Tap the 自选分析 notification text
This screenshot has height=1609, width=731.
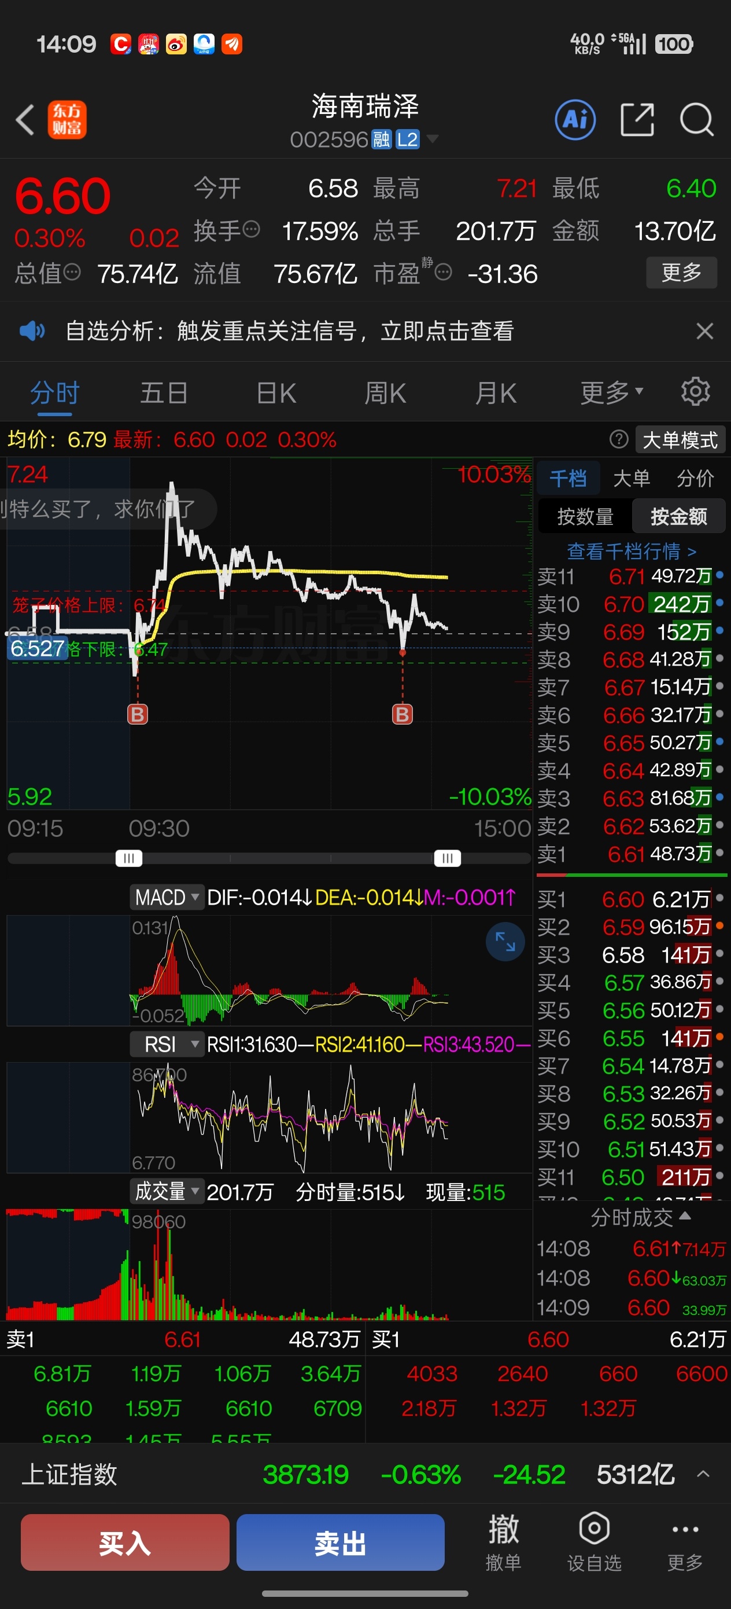coord(290,330)
